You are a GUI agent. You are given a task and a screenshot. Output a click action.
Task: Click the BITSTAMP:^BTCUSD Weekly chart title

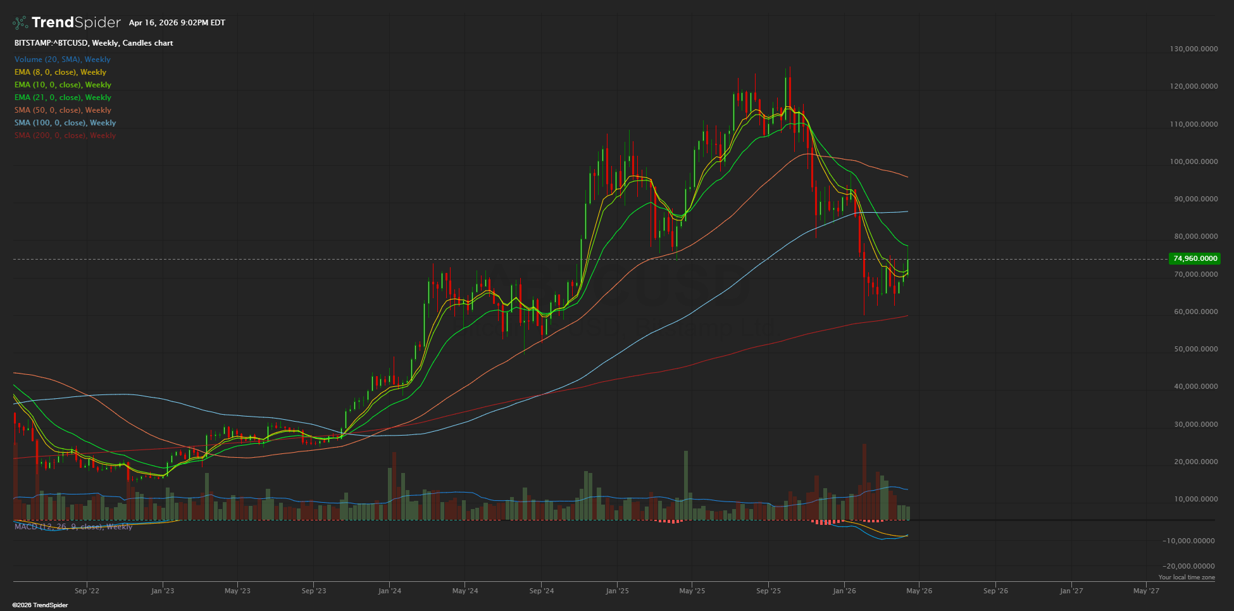click(x=94, y=43)
